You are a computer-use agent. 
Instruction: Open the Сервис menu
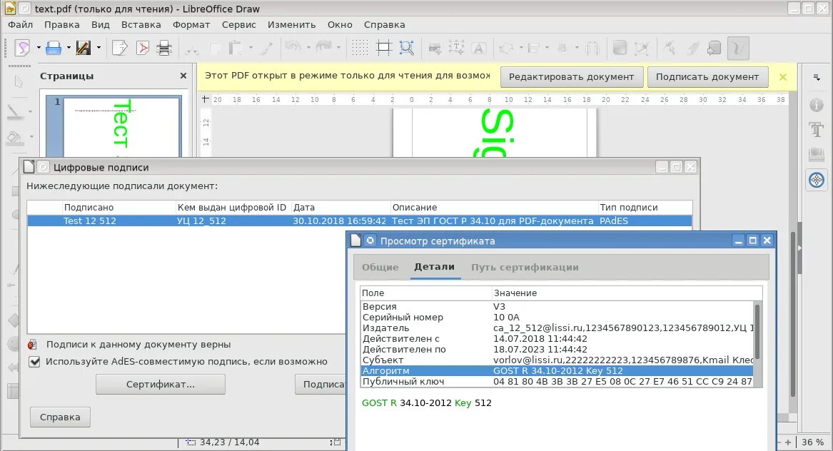pyautogui.click(x=239, y=24)
